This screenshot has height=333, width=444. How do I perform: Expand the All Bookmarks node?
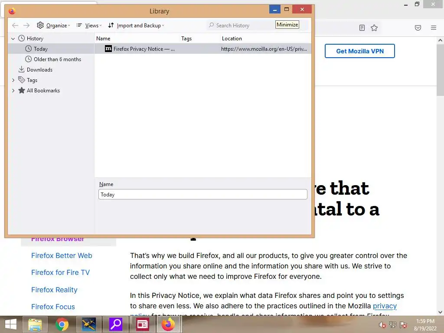point(13,91)
